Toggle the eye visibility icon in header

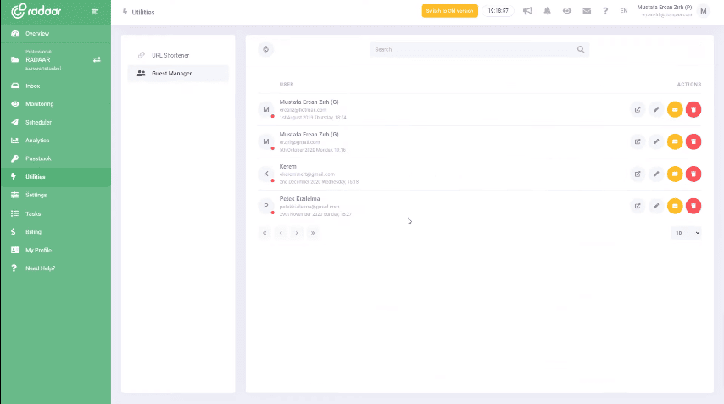(567, 11)
